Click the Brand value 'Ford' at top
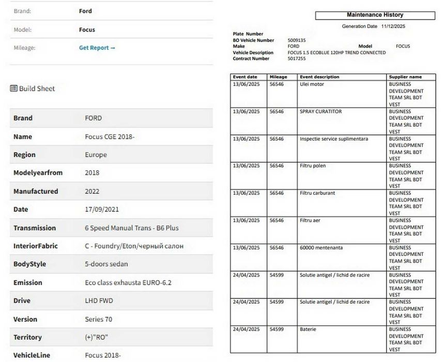Screen dimensions: 445x362 tap(85, 11)
